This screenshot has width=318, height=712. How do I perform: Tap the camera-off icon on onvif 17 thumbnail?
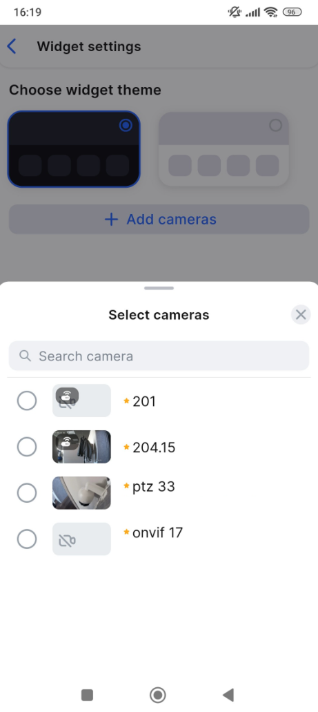pyautogui.click(x=67, y=540)
